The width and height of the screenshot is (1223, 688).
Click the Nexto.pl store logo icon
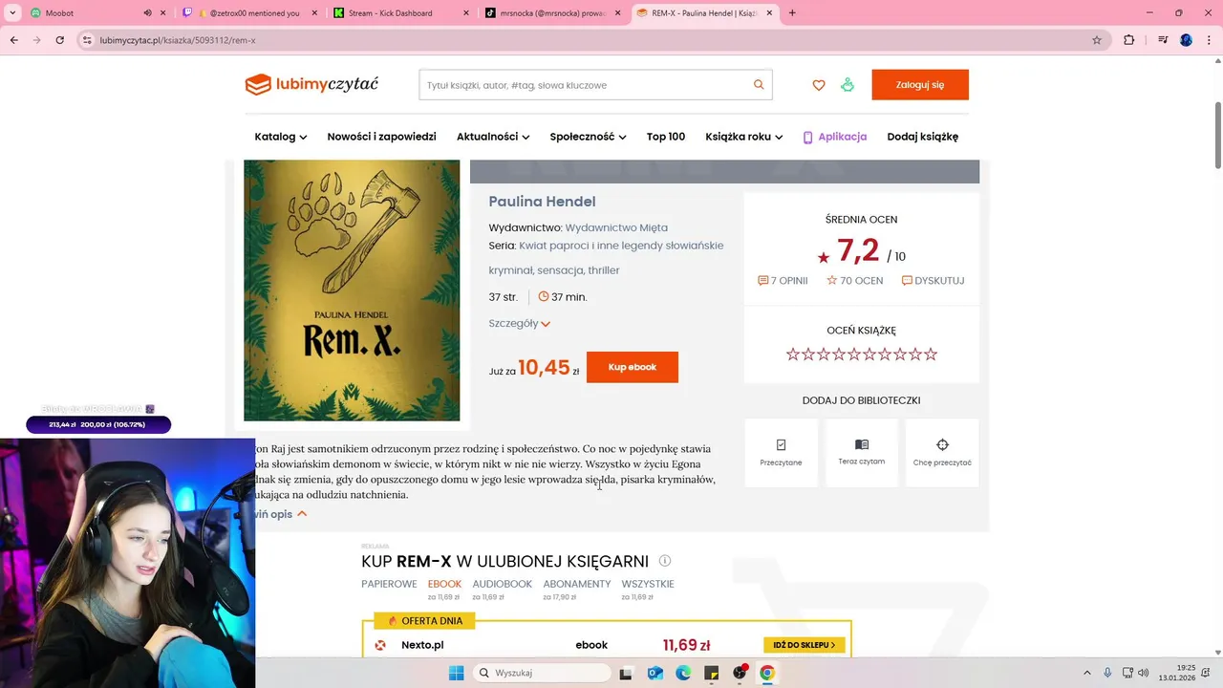(380, 645)
